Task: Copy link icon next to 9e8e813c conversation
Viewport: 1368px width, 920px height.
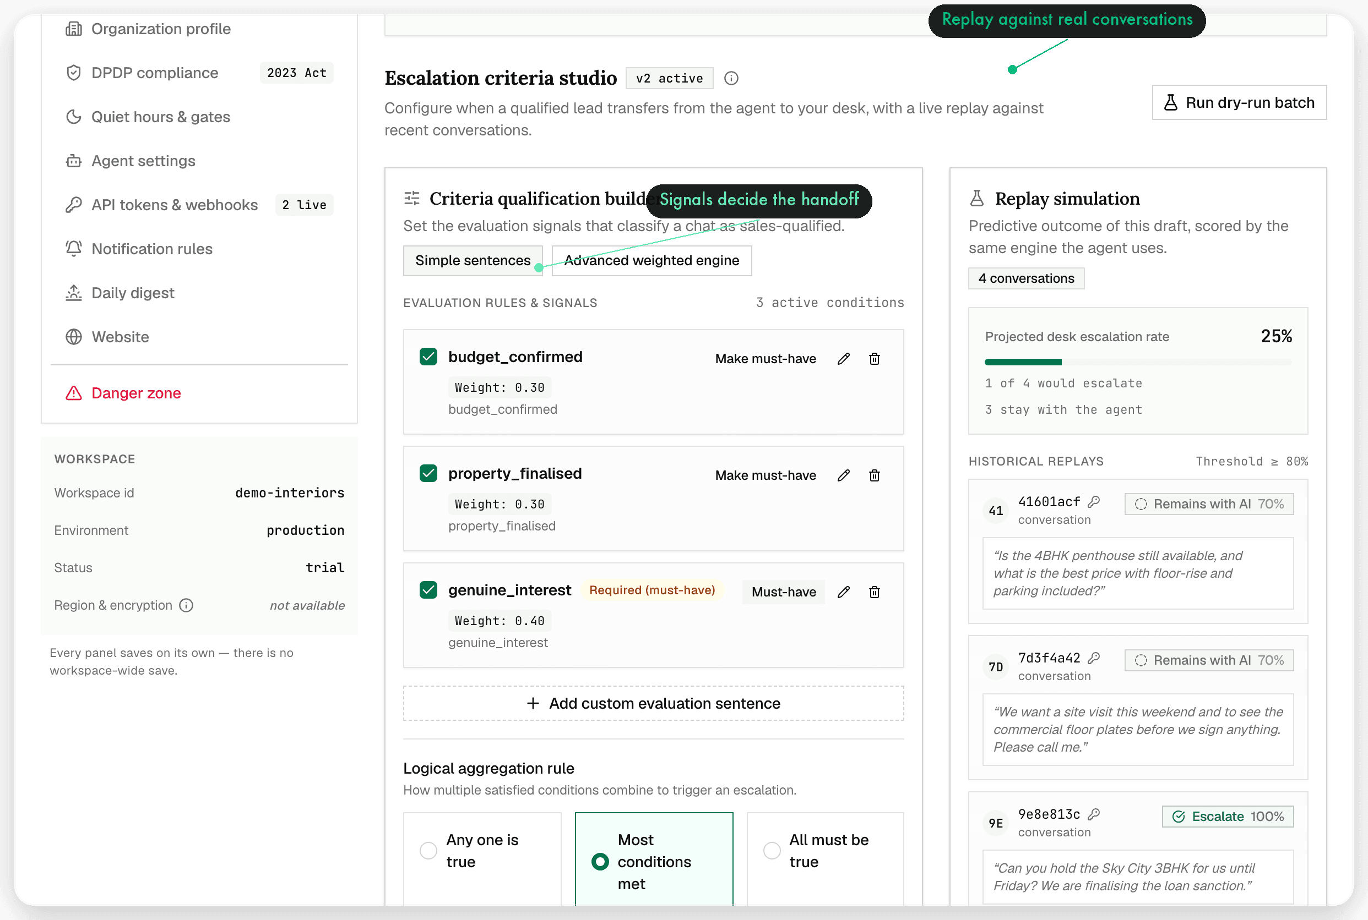Action: (1094, 814)
